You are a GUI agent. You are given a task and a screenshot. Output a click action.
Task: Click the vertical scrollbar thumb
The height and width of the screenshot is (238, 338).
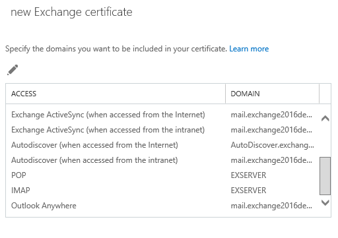point(325,176)
